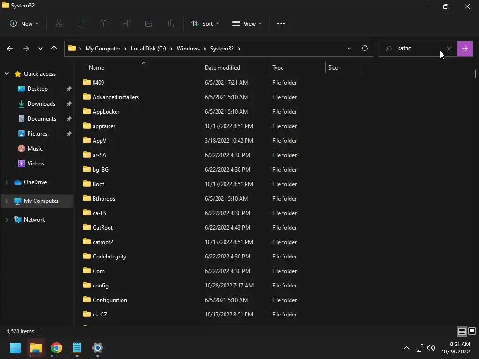Click Local Disk (C:) breadcrumb
The width and height of the screenshot is (479, 359).
pos(148,49)
